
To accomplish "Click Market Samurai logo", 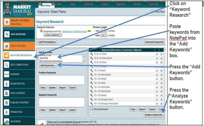I will (18, 9).
